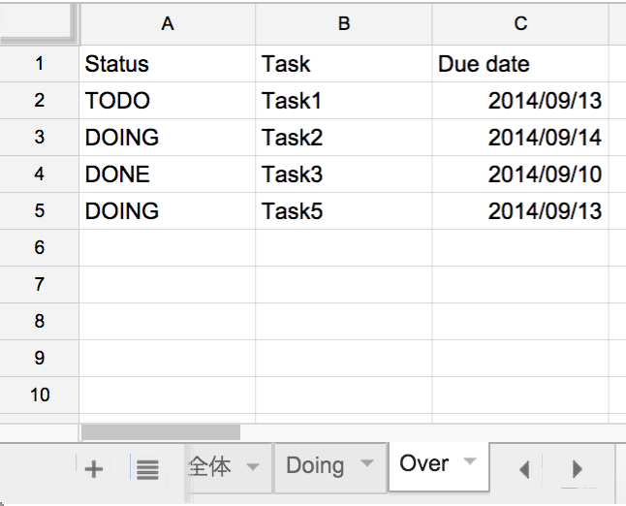Click the add sheet plus icon
The width and height of the screenshot is (626, 506).
click(94, 470)
